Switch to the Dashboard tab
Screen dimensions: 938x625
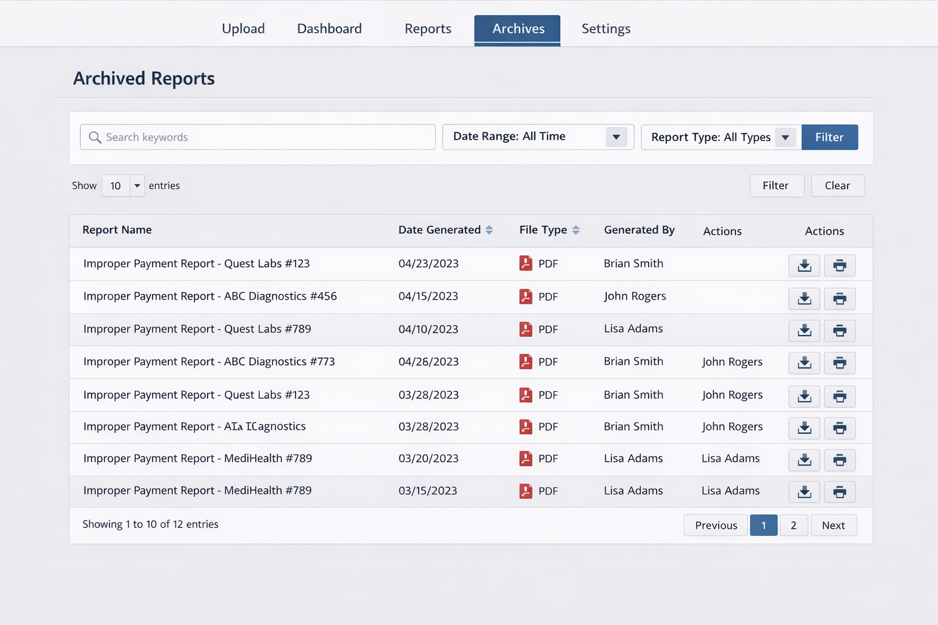(x=329, y=29)
